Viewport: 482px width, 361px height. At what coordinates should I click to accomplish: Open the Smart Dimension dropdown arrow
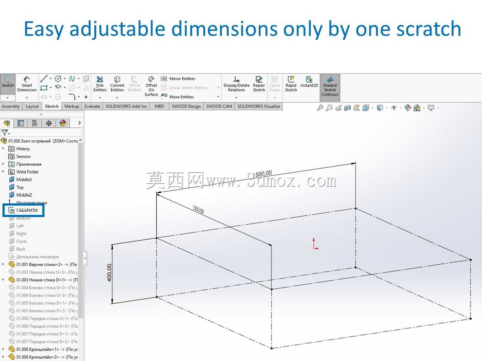tap(27, 97)
